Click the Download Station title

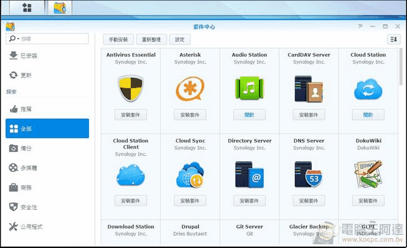pos(131,227)
